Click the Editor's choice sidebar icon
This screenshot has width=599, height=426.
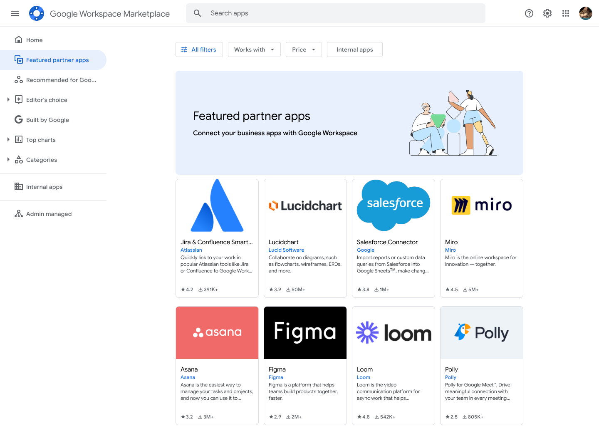19,100
